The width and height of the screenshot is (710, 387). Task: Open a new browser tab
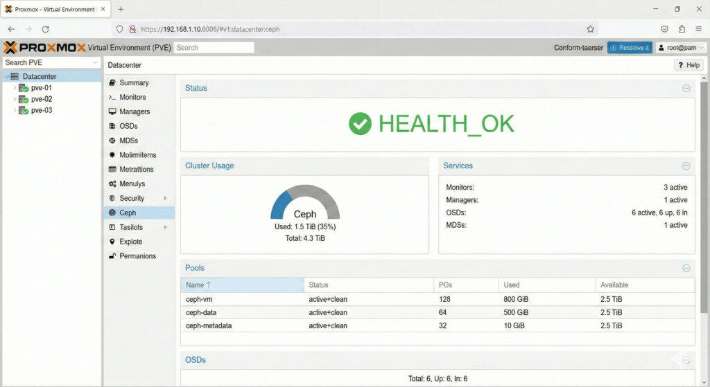coord(121,9)
